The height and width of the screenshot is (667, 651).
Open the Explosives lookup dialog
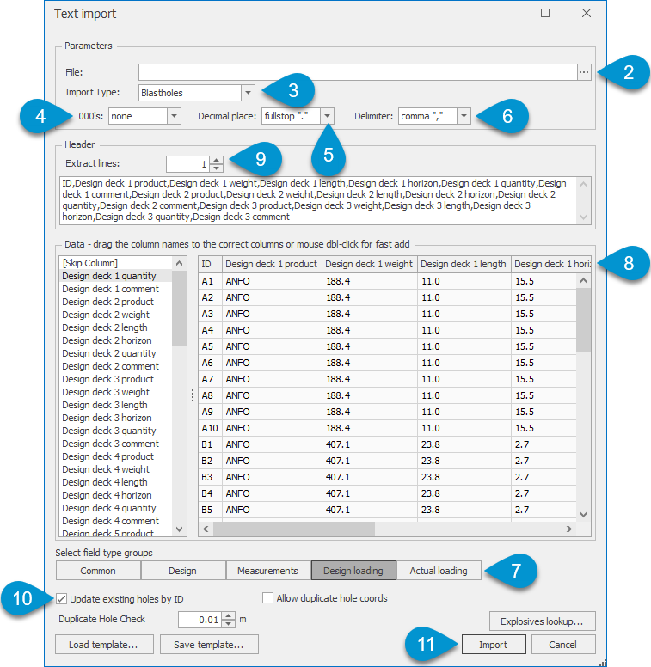(542, 621)
